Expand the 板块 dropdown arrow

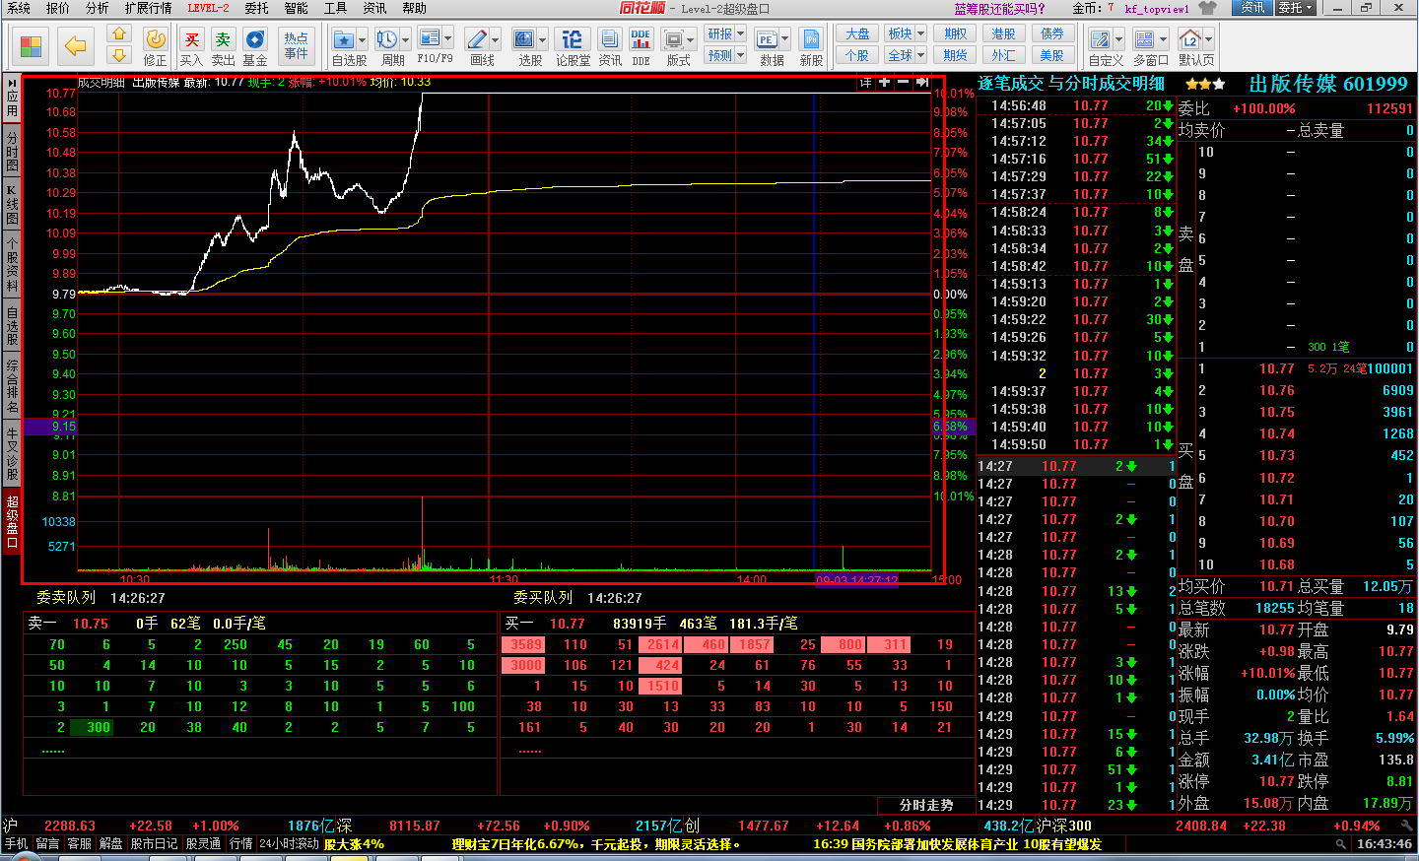tap(920, 33)
